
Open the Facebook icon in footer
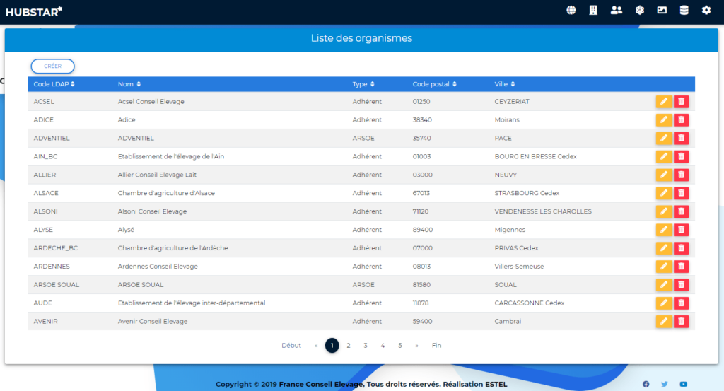click(646, 384)
